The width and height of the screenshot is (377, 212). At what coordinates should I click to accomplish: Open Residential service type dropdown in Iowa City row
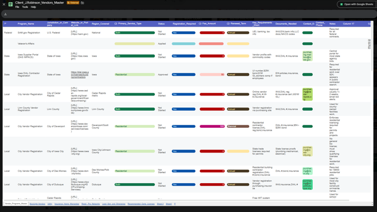tap(135, 151)
